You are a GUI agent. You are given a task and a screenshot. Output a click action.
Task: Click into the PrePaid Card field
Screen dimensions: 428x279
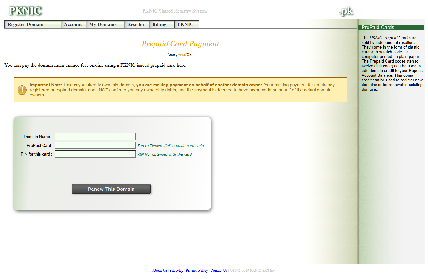click(x=95, y=145)
